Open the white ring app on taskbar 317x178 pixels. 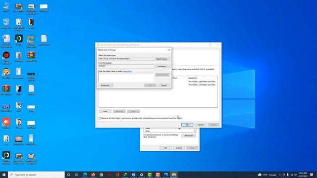coord(142,175)
